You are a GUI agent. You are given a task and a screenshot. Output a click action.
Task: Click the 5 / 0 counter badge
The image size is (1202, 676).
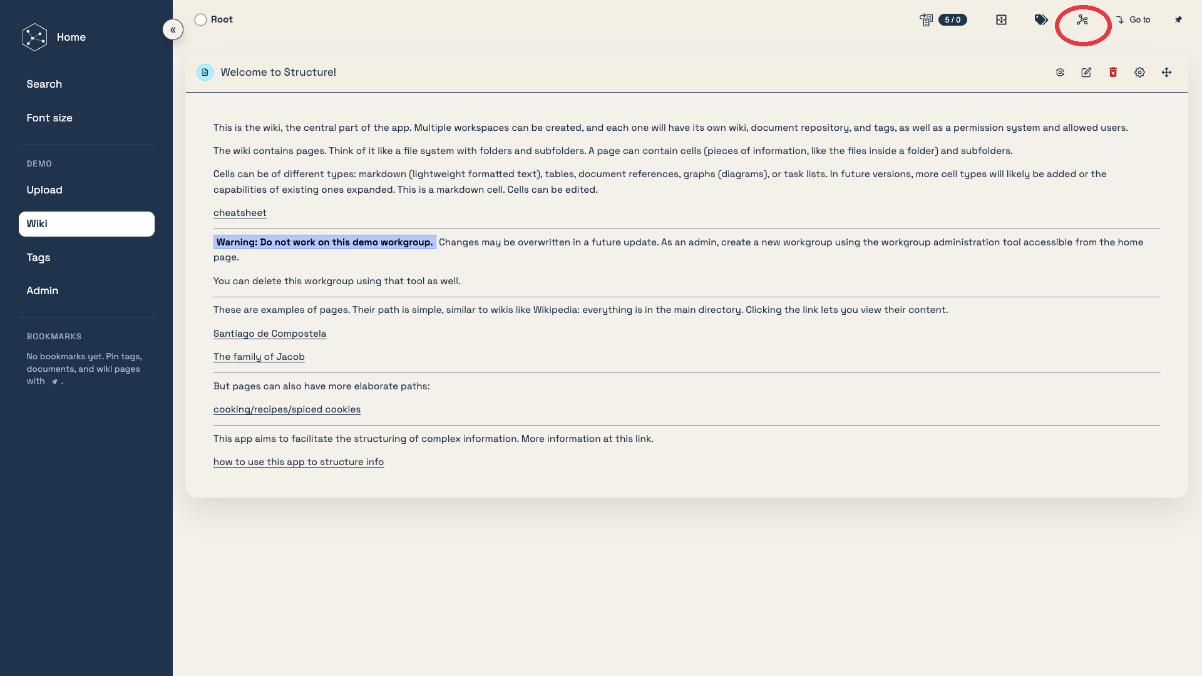point(952,20)
